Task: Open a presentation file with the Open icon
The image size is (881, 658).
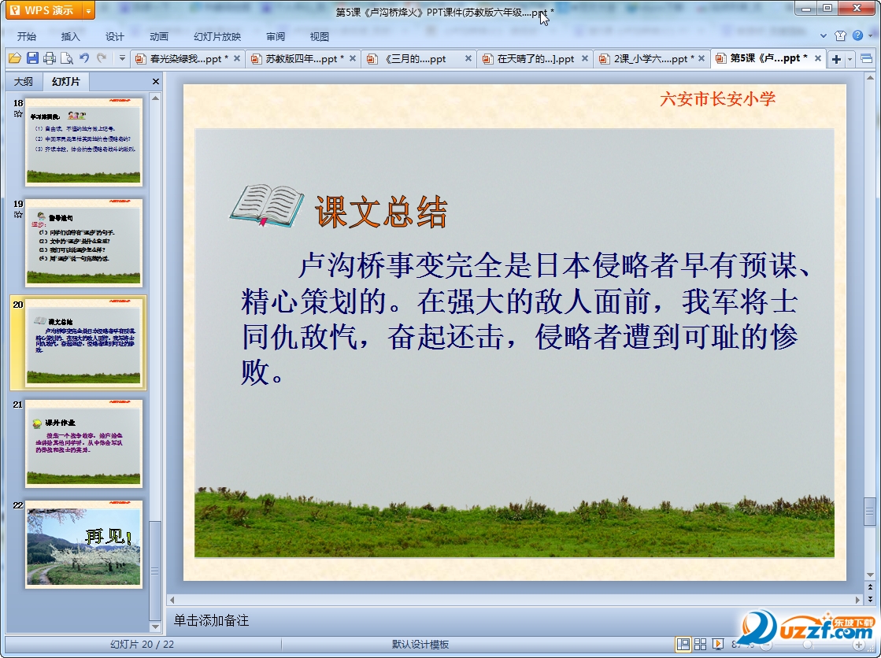Action: point(16,58)
